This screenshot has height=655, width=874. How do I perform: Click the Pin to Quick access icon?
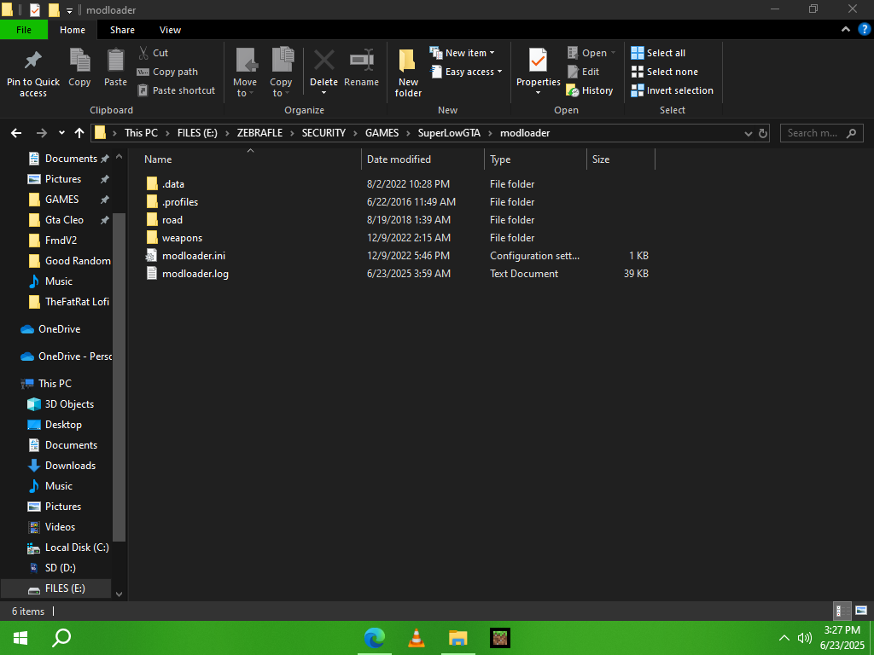point(33,61)
